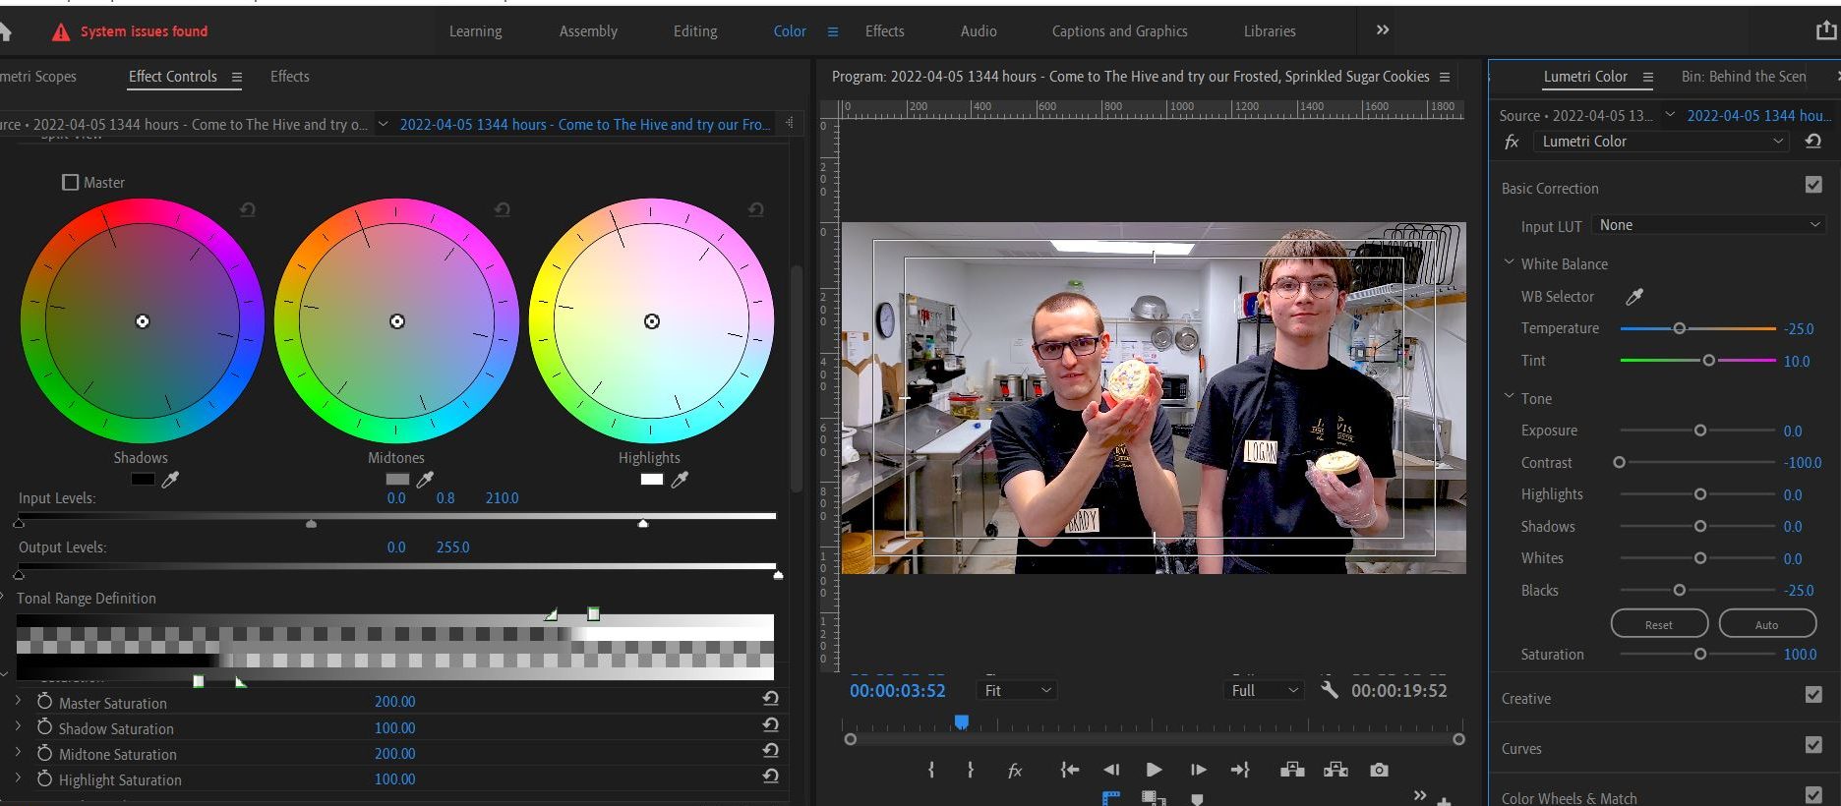
Task: Disable the Curves section checkbox
Action: pyautogui.click(x=1813, y=745)
